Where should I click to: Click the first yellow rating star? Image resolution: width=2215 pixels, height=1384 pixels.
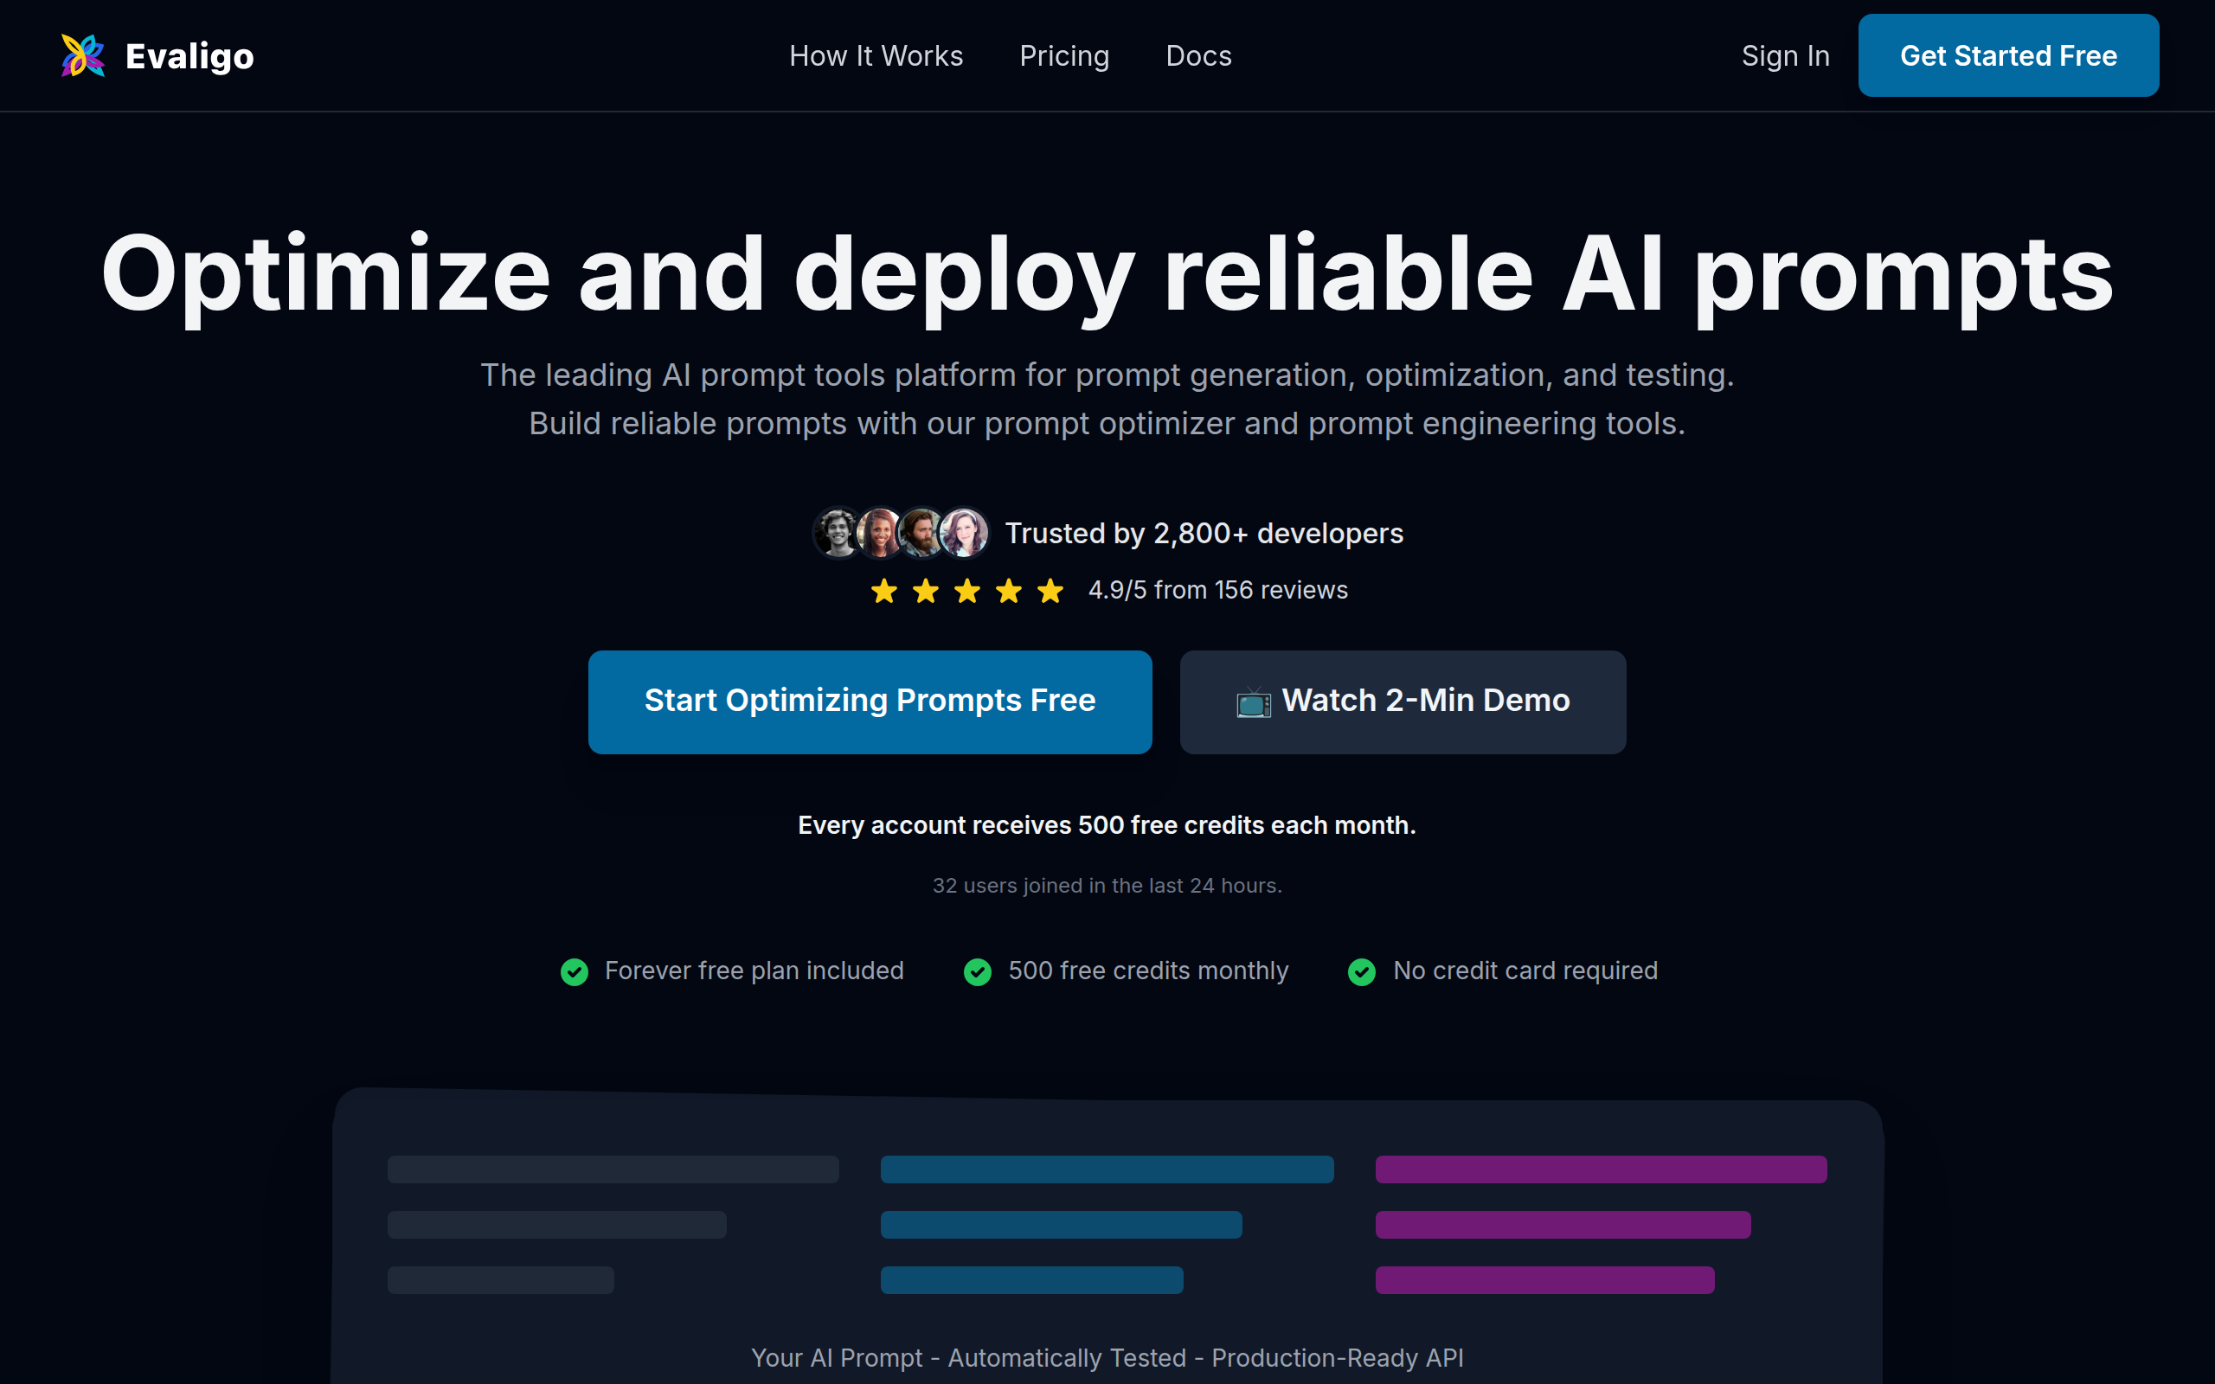884,591
